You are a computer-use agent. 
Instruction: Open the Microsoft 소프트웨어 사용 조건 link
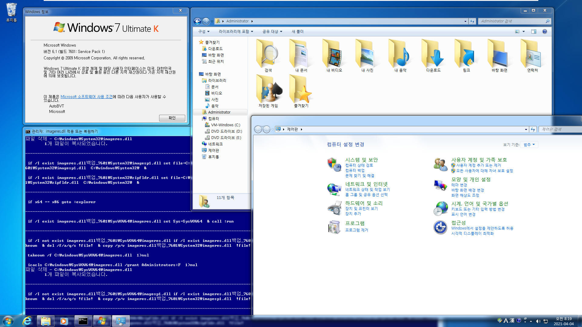coord(86,97)
